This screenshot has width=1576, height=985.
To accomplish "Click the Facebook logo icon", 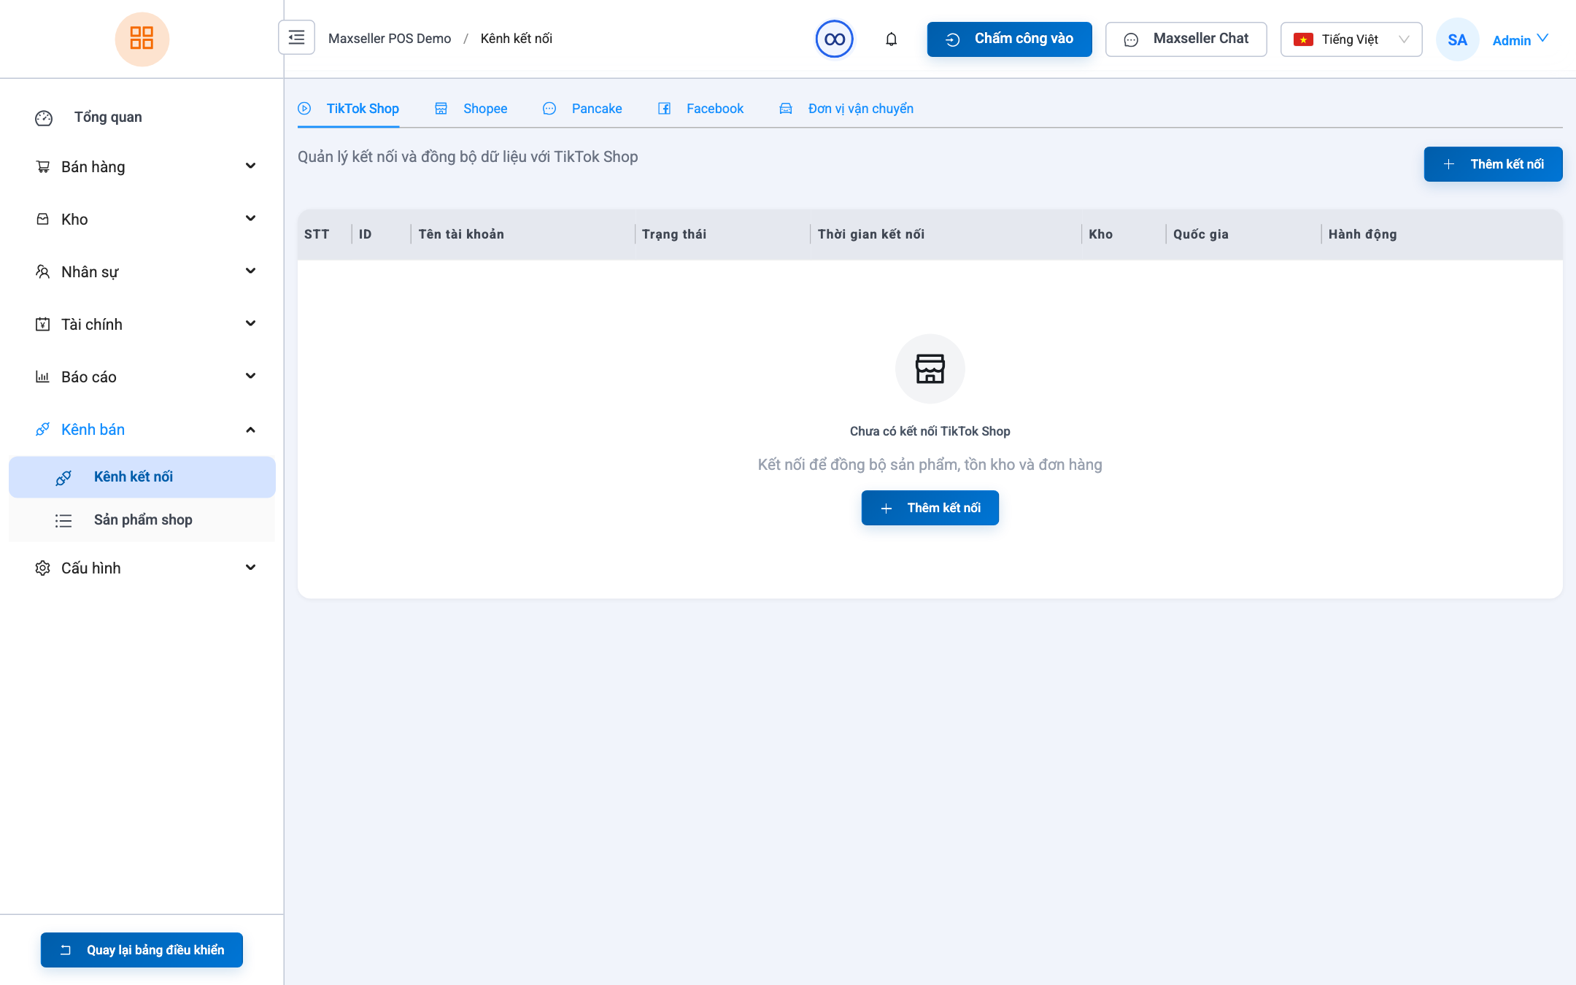I will (x=664, y=109).
